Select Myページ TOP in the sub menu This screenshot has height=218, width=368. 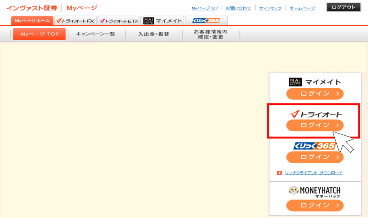(x=40, y=34)
